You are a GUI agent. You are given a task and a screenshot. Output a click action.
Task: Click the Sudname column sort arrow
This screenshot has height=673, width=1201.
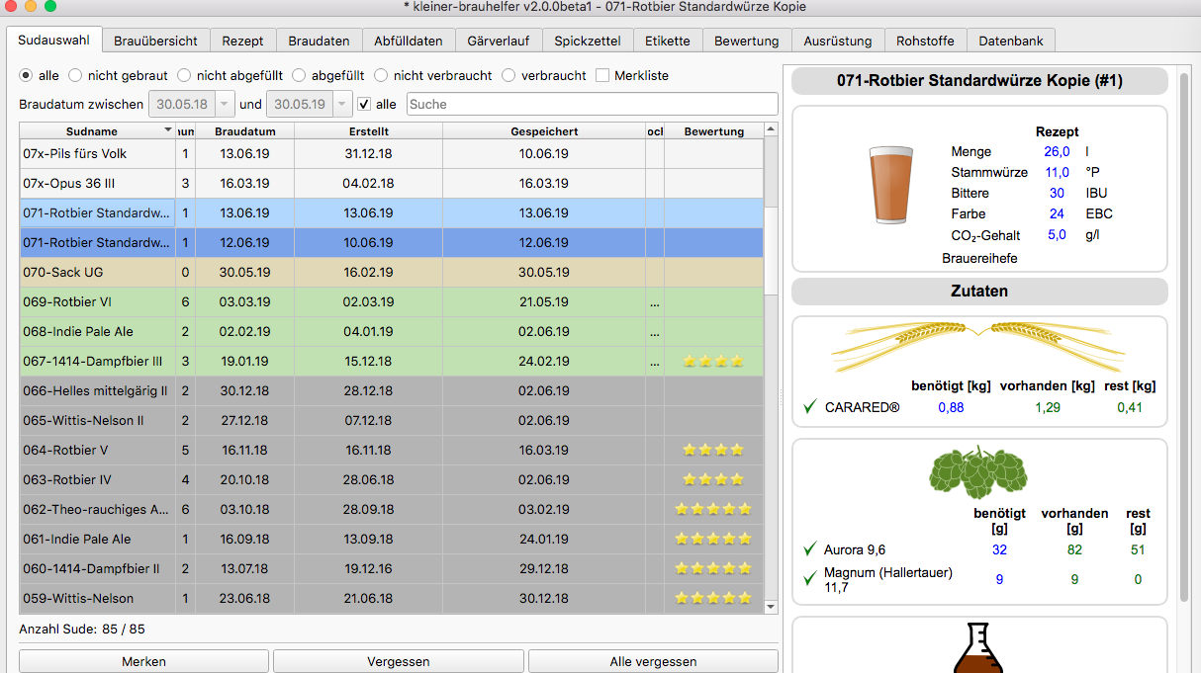[167, 131]
